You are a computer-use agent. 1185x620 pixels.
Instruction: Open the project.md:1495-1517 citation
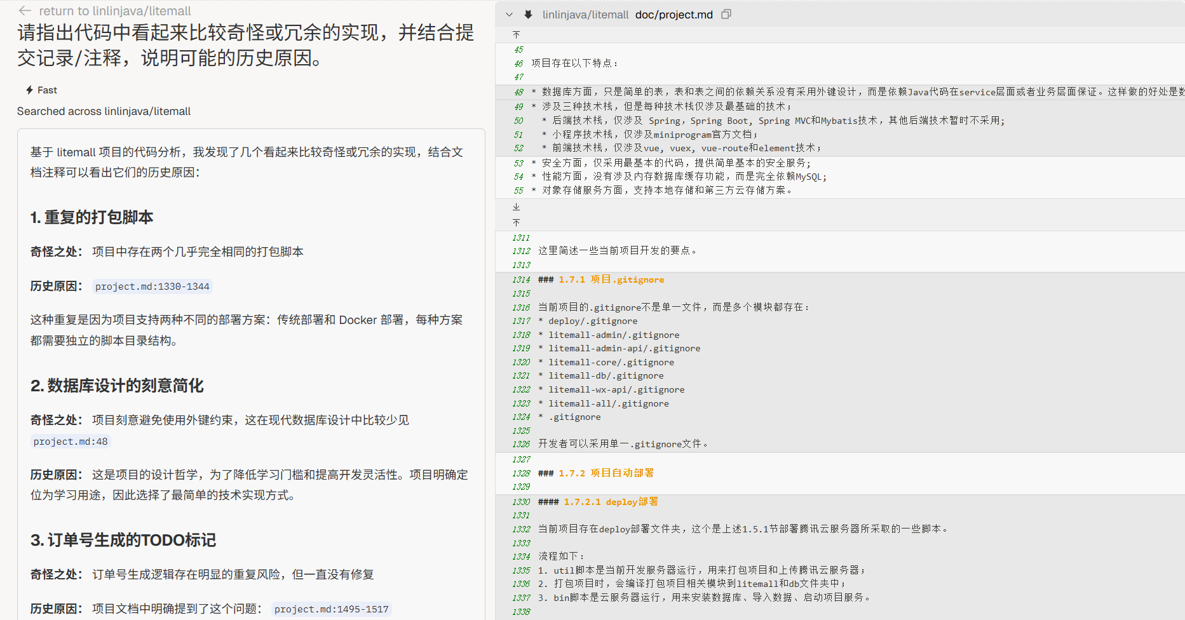coord(331,609)
